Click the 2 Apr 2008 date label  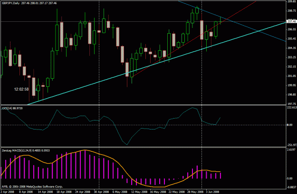7,192
